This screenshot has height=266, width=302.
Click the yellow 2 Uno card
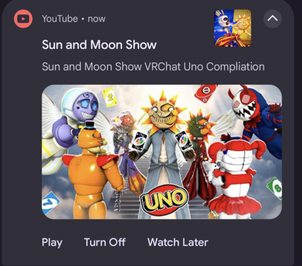click(x=110, y=97)
